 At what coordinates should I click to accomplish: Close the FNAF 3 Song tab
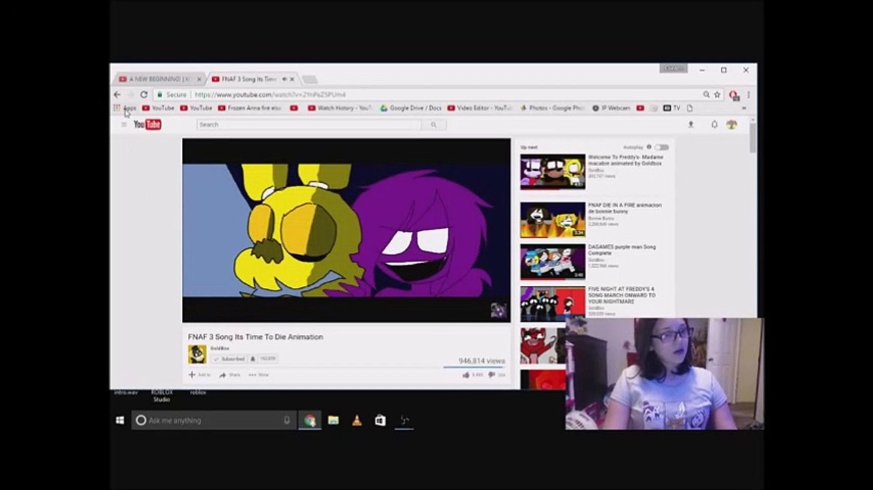292,79
